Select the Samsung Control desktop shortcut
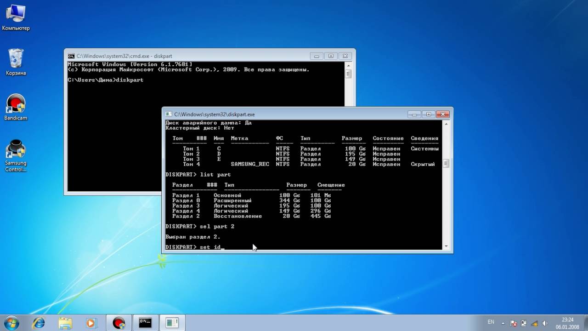The image size is (588, 331). [x=16, y=155]
